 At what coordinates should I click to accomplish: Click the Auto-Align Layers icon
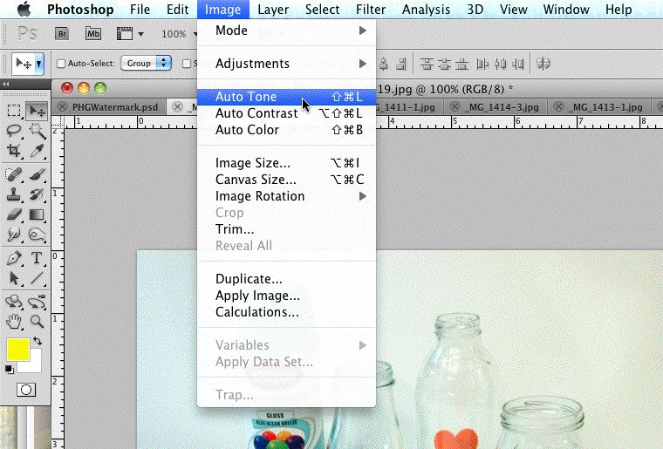(543, 64)
